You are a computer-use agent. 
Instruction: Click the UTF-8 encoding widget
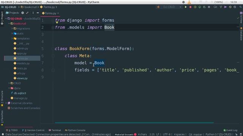pos(167,134)
